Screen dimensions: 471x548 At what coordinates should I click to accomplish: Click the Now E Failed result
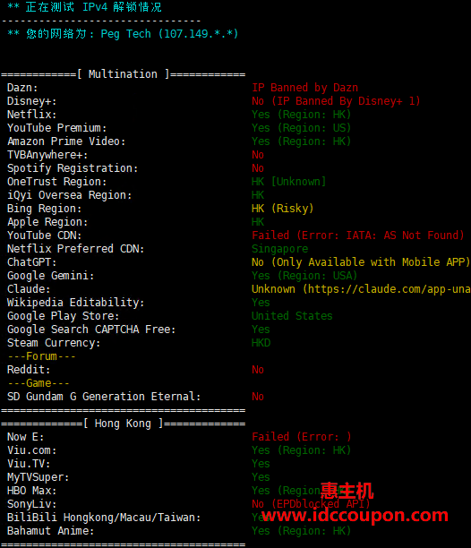(301, 437)
